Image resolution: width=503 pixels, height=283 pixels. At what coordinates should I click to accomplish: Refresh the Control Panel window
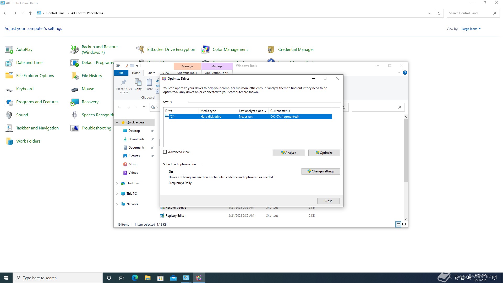click(439, 13)
